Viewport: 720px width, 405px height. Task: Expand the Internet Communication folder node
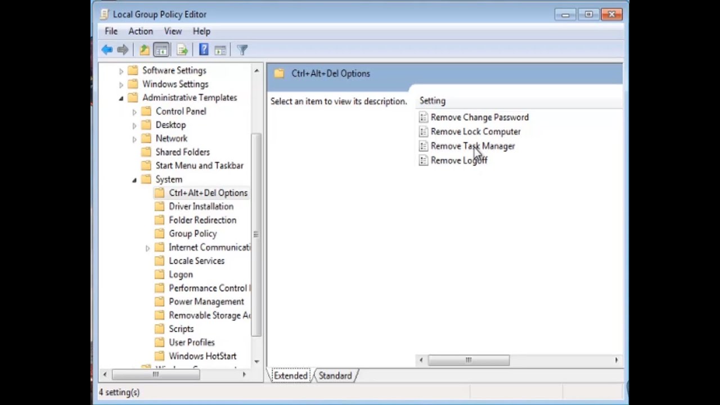click(x=148, y=247)
